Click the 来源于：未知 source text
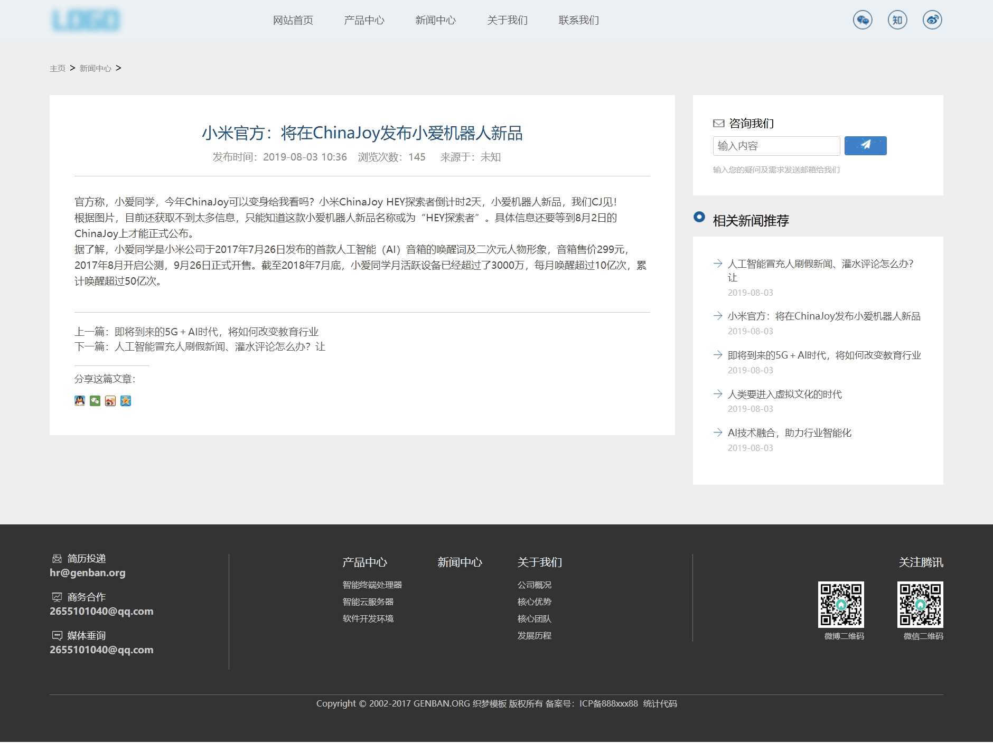Screen dimensions: 993x752 470,157
